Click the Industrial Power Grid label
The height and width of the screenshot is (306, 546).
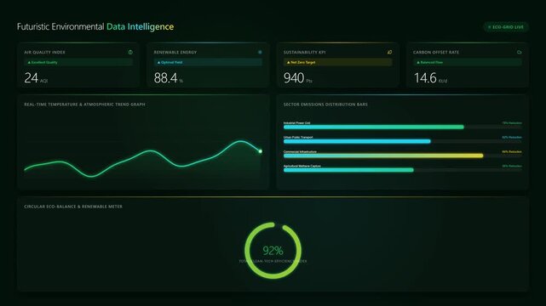coord(296,123)
